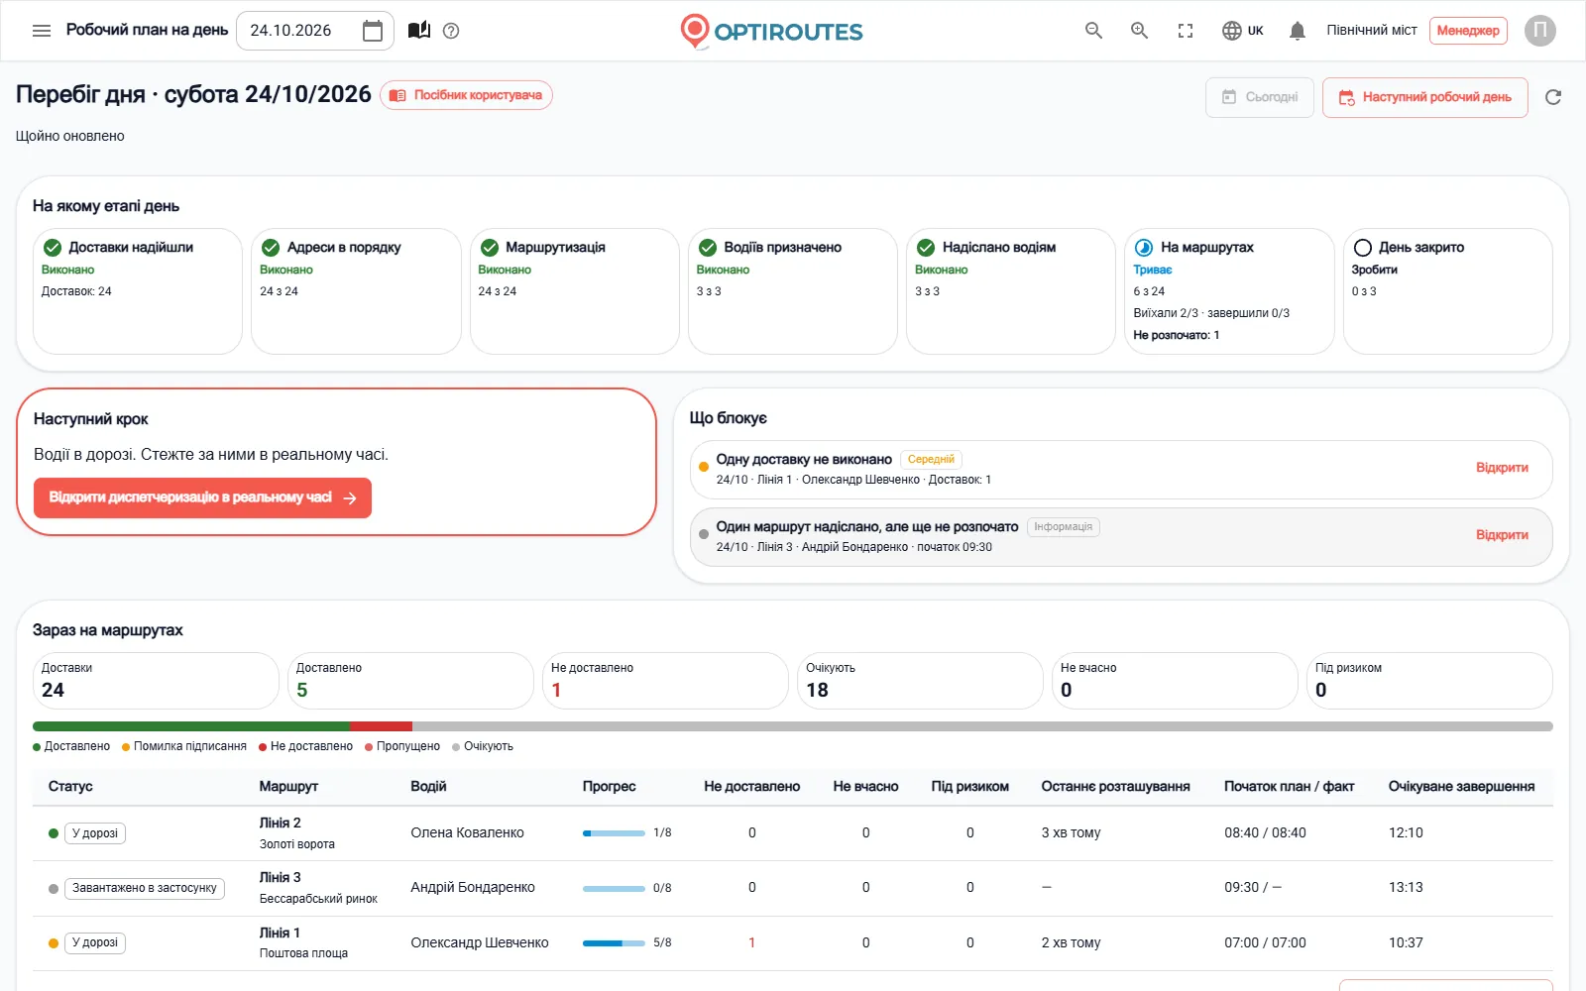Toggle fullscreen mode icon
The width and height of the screenshot is (1586, 991).
1186,31
